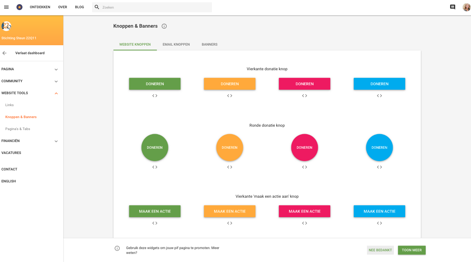Open the Over menu item
Image resolution: width=471 pixels, height=262 pixels.
63,7
